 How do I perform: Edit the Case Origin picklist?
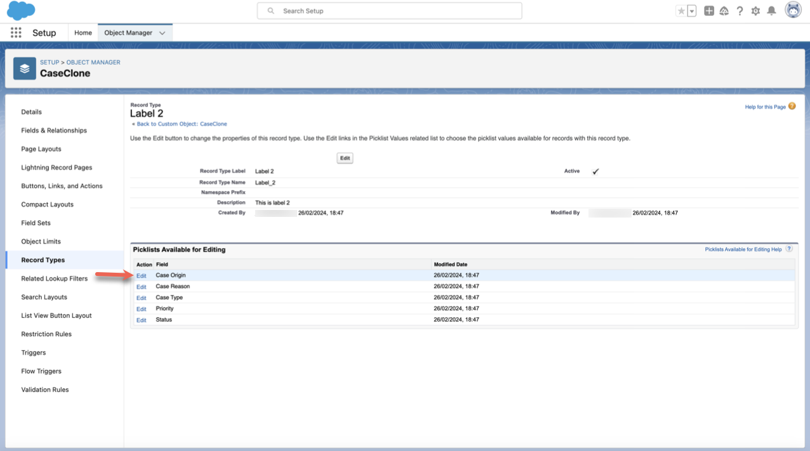tap(141, 276)
